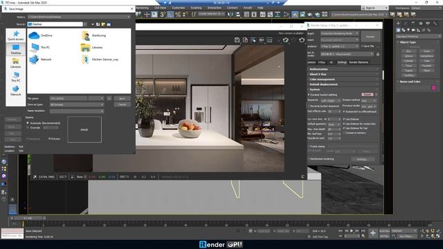The width and height of the screenshot is (443, 249).
Task: Click the Render button in Render Setup
Action: tap(370, 37)
